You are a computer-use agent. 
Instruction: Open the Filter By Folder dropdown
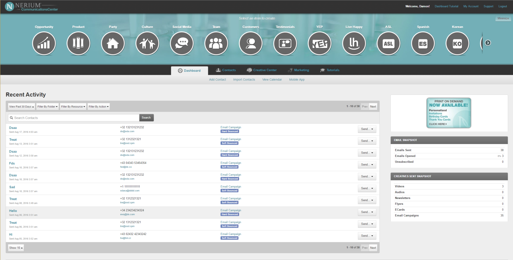coord(47,107)
